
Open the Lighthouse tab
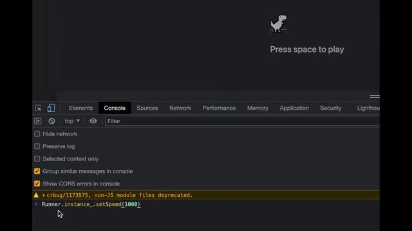tap(368, 108)
